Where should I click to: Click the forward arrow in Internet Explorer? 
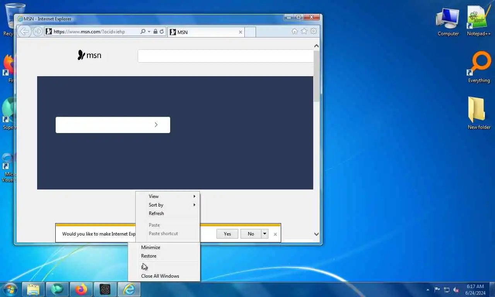(x=38, y=31)
